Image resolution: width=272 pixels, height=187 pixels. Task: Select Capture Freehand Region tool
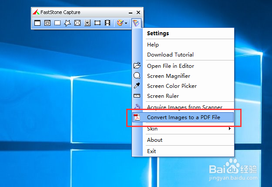67,23
